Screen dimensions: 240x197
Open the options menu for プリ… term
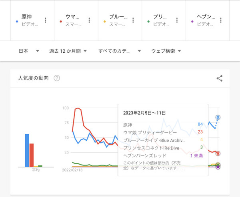[177, 20]
